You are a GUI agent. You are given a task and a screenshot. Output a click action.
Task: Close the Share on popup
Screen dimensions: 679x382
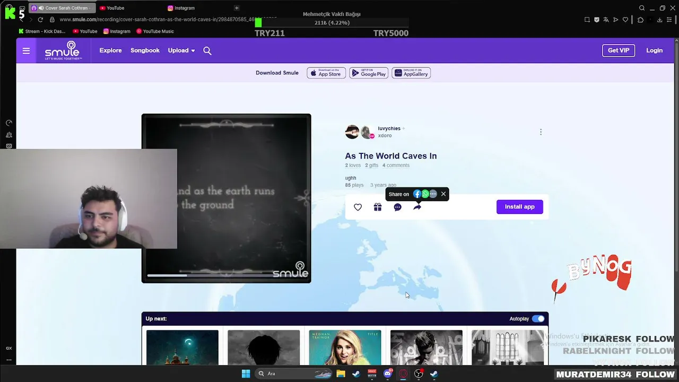443,194
